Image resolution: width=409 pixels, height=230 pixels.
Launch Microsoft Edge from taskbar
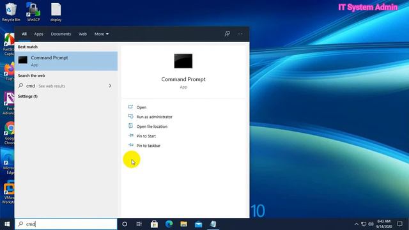(x=169, y=224)
